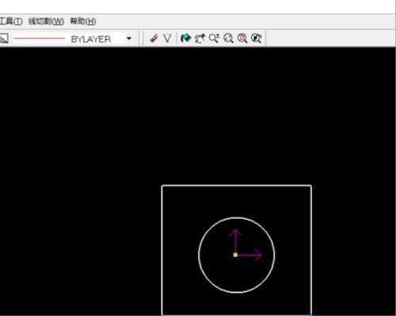Select the purple brush format-painter icon
The height and width of the screenshot is (316, 396).
click(x=154, y=39)
